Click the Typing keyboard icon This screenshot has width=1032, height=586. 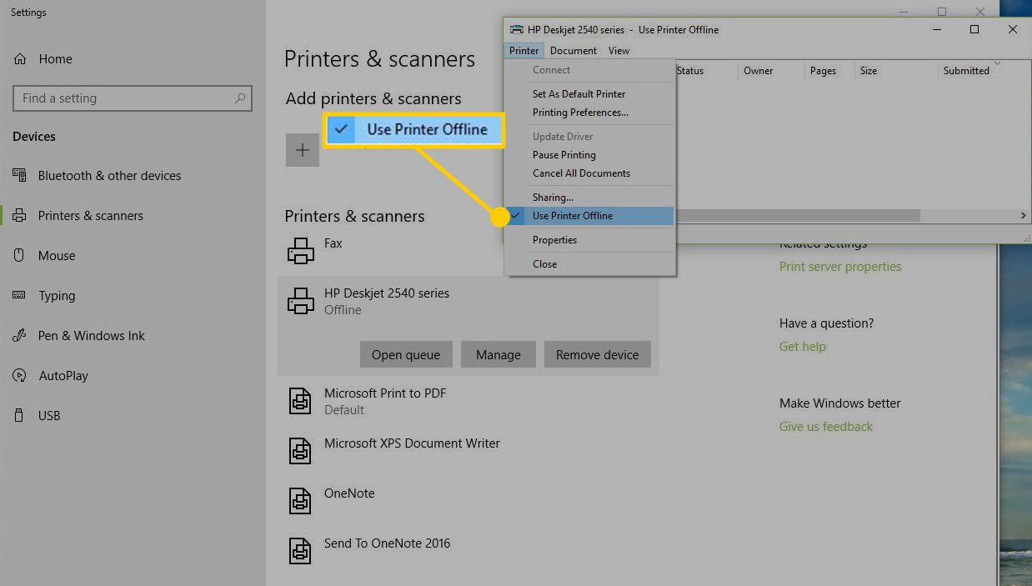coord(19,295)
